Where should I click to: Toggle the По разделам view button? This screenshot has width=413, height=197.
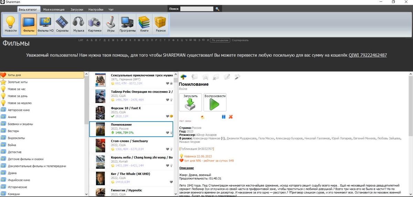coord(220,40)
